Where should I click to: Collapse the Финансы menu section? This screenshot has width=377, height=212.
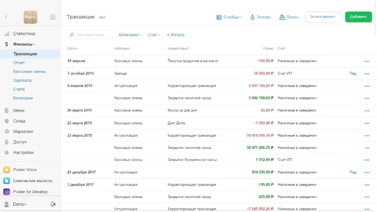24,44
